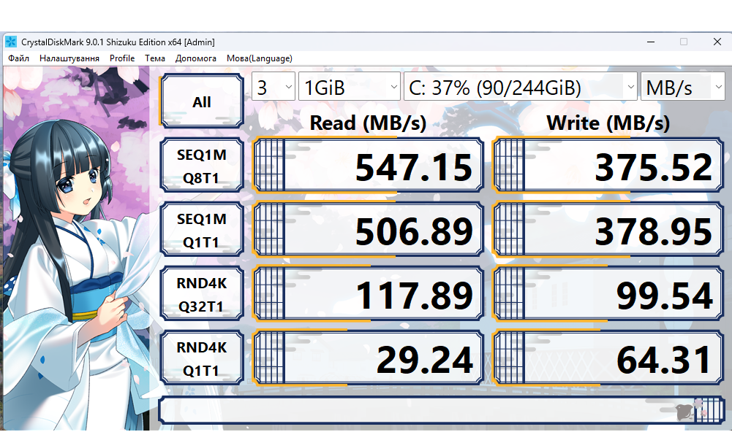Maximize the CrystalDiskMark window
This screenshot has width=732, height=432.
click(x=684, y=42)
